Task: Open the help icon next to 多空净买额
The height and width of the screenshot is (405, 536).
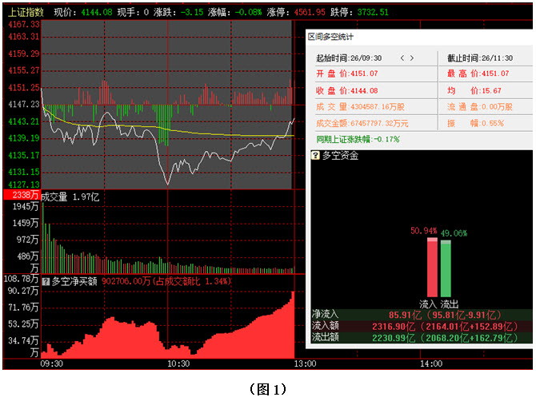Action: (46, 281)
